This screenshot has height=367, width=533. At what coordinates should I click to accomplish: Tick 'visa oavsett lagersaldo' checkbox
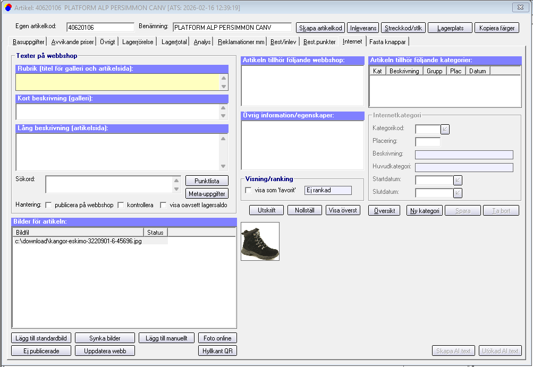pos(164,205)
